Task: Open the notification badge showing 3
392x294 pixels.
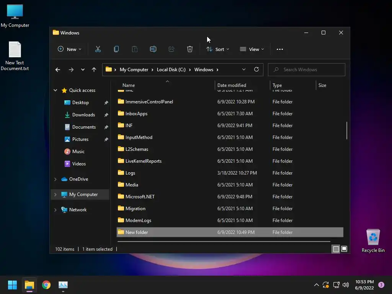Action: (381, 285)
